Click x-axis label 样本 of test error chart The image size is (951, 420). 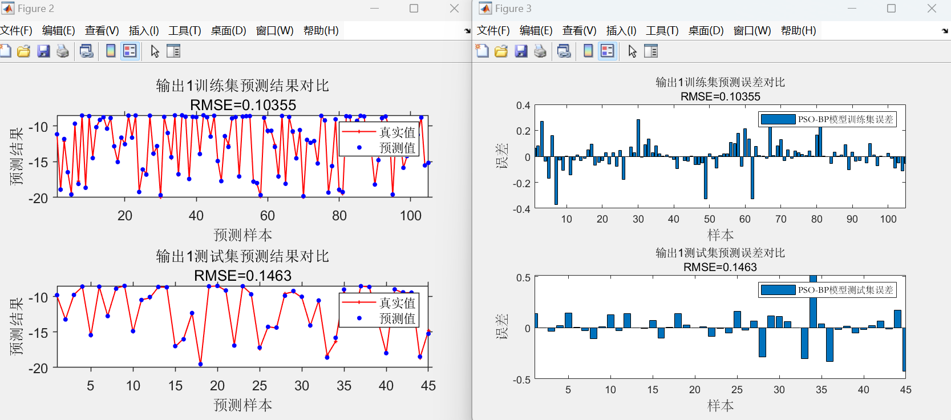coord(721,406)
